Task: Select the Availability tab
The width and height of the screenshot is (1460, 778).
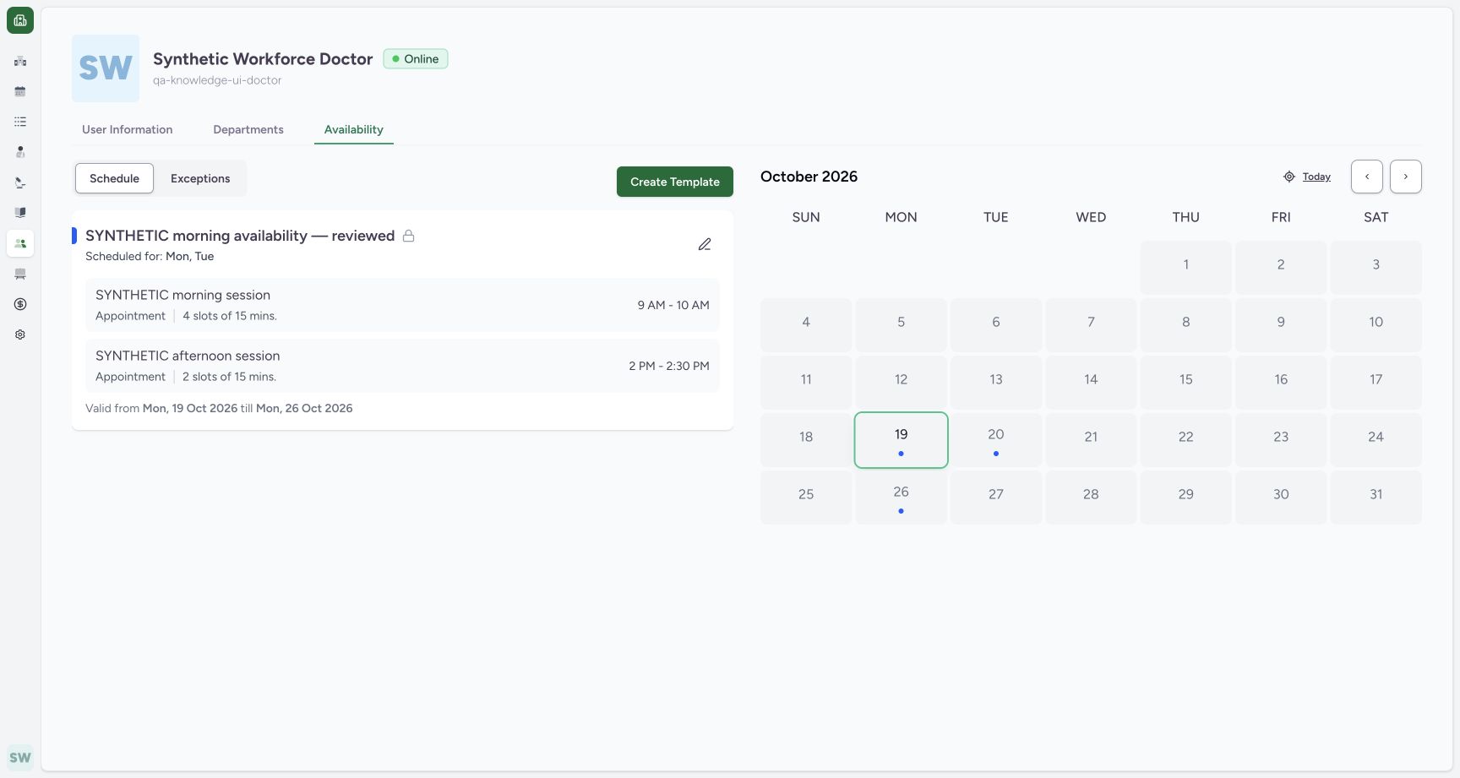Action: tap(354, 129)
